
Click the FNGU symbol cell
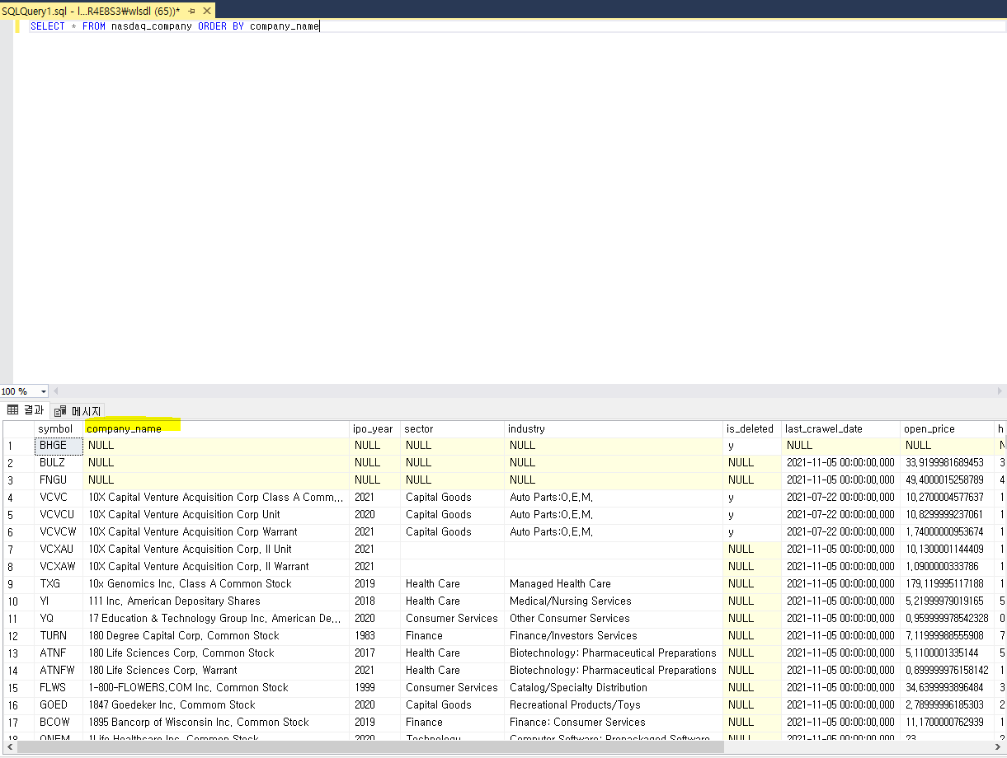point(59,480)
